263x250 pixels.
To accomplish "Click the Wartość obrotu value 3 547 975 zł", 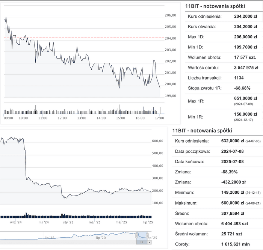I will pos(246,68).
